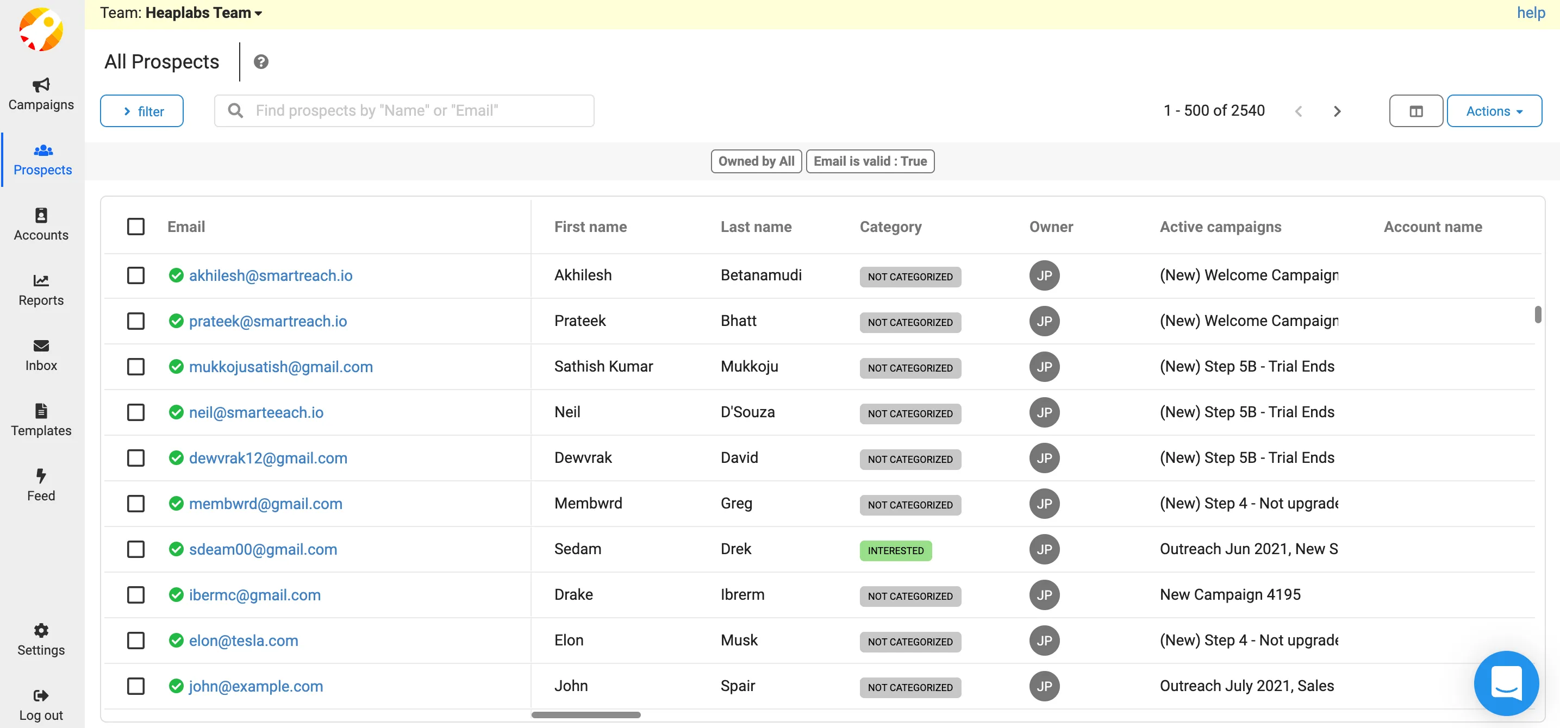Open the live chat support bubble
This screenshot has height=728, width=1560.
coord(1506,683)
